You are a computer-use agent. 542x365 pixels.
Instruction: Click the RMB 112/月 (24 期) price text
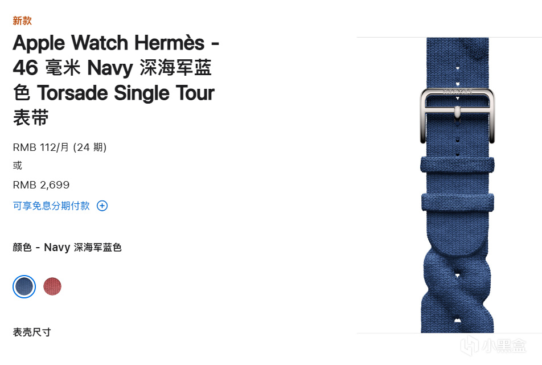tap(59, 147)
